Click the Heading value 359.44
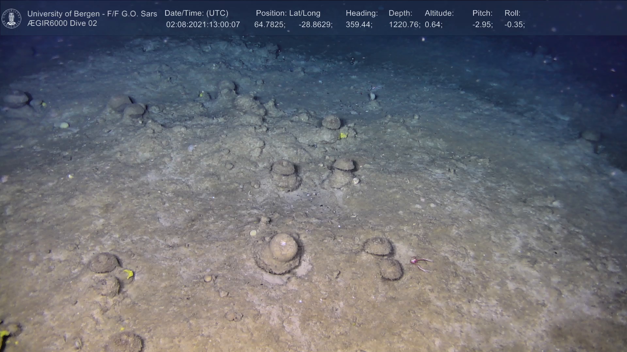The width and height of the screenshot is (627, 352). pyautogui.click(x=359, y=25)
